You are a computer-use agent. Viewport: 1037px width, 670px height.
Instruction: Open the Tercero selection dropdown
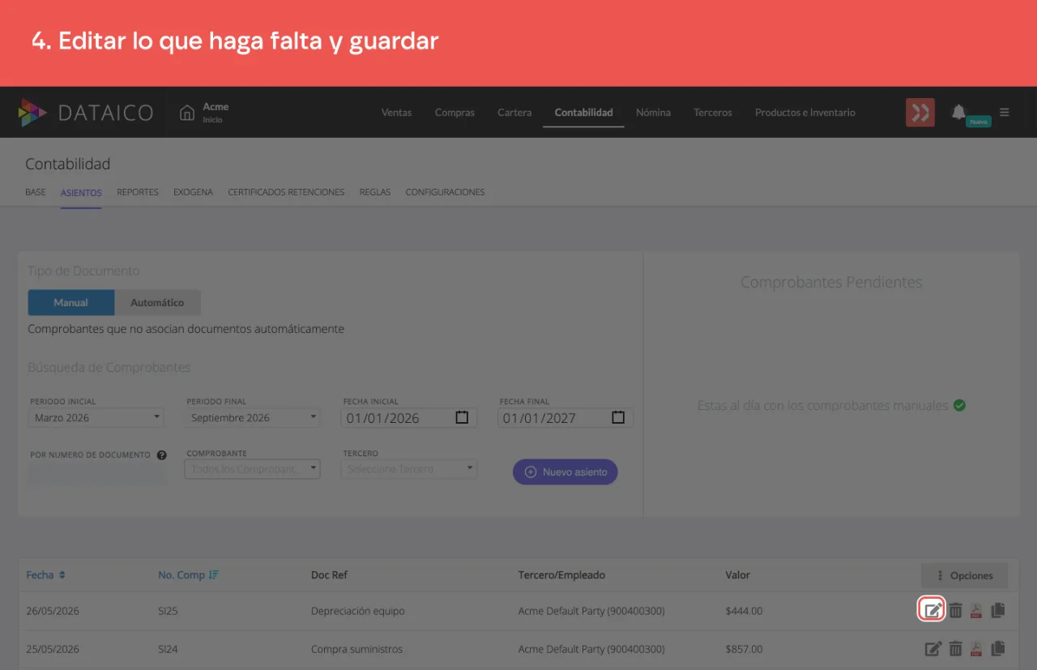409,469
